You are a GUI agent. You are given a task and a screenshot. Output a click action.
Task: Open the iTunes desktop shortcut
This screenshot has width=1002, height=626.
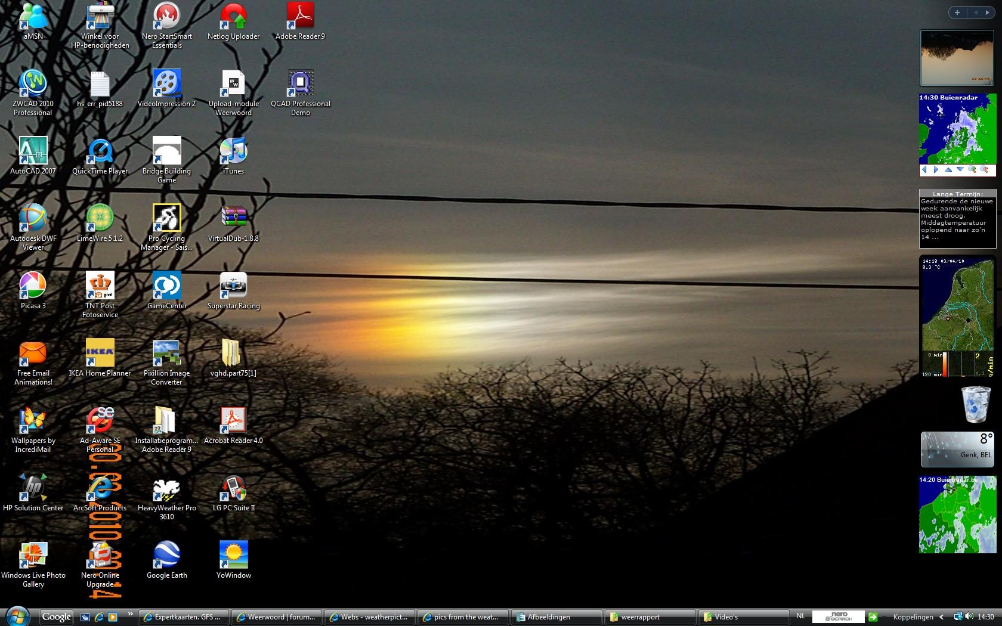233,156
